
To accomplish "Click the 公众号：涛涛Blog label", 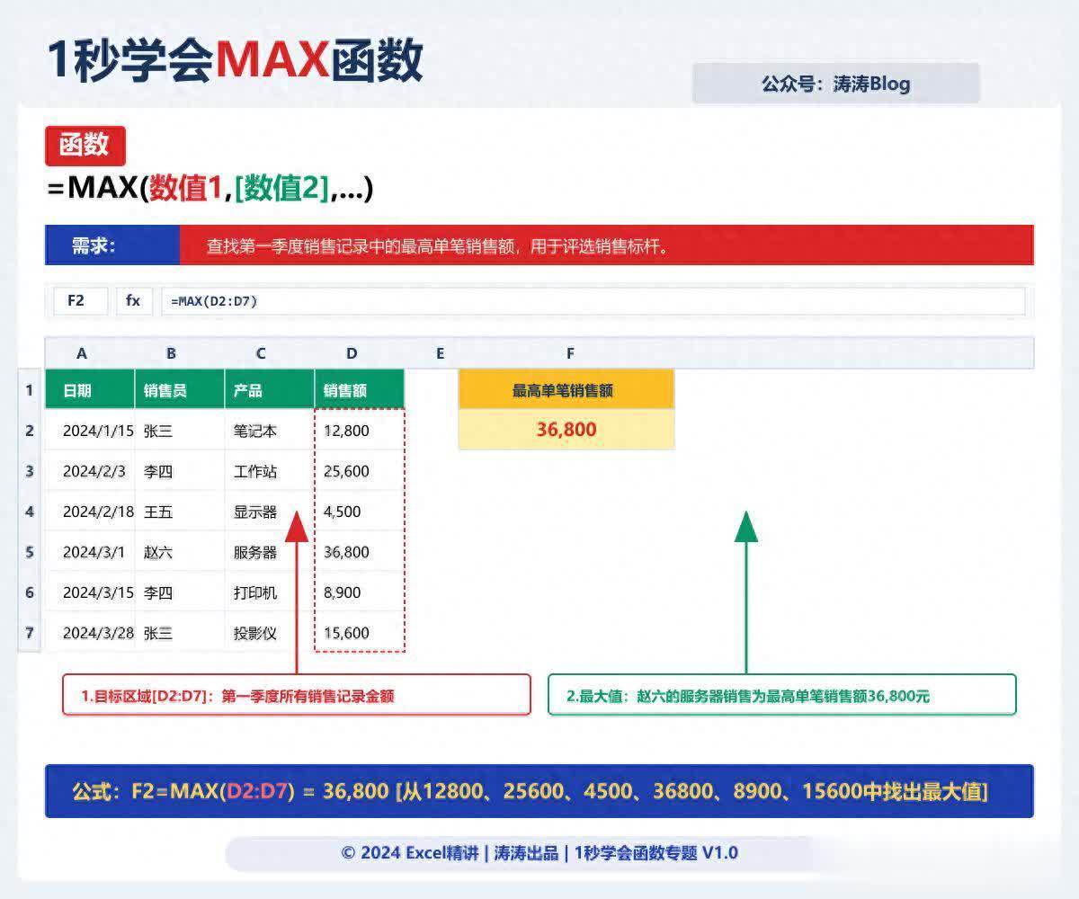I will (x=835, y=84).
